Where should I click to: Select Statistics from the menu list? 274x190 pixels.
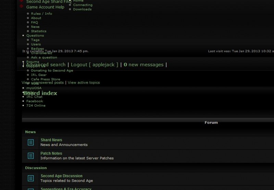38,31
